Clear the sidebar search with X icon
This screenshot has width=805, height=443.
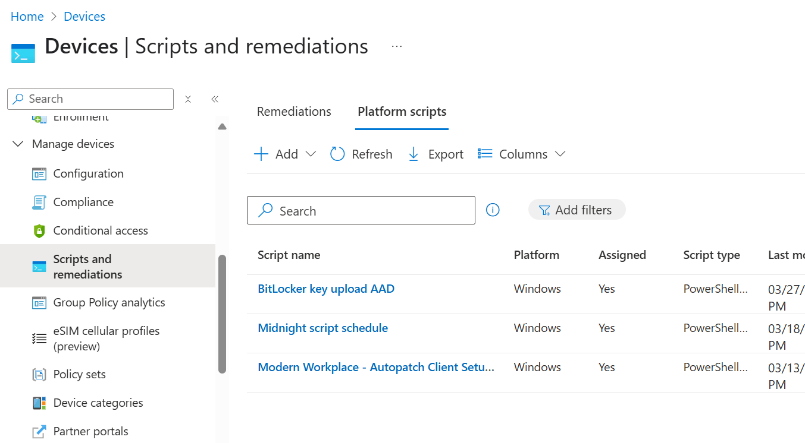188,99
